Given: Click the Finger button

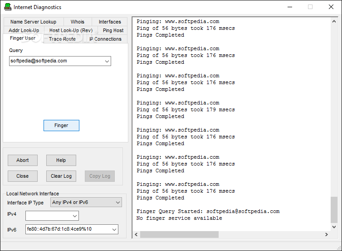Looking at the screenshot, I should (61, 126).
